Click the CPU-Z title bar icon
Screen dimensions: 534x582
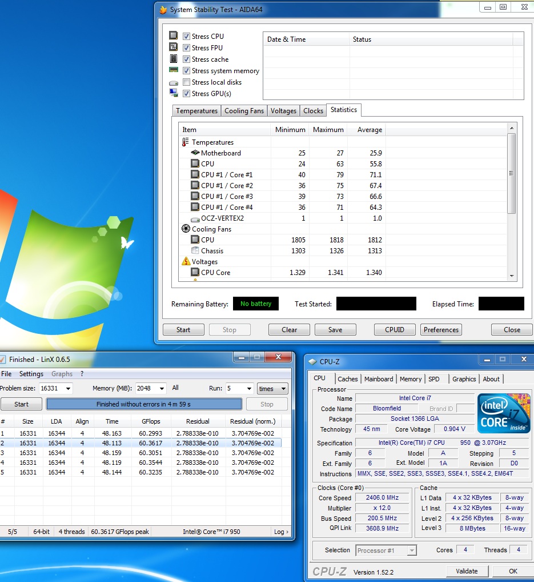point(312,361)
